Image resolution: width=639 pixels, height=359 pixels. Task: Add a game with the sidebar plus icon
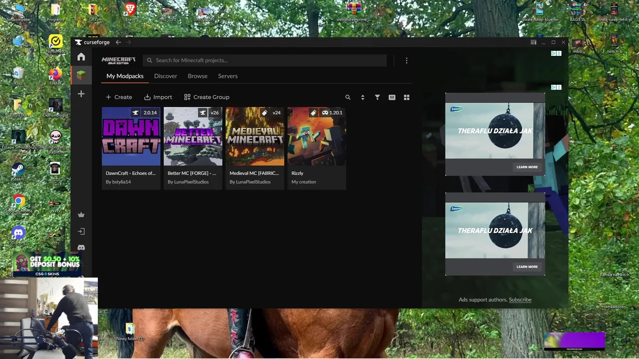pos(81,94)
